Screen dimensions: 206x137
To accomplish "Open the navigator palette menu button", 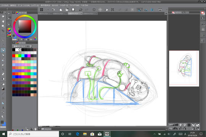I will [x=170, y=12].
